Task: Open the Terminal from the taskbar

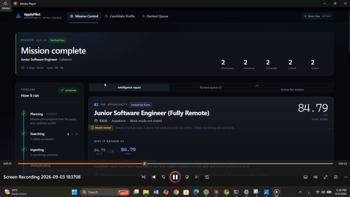Action: 236,192
